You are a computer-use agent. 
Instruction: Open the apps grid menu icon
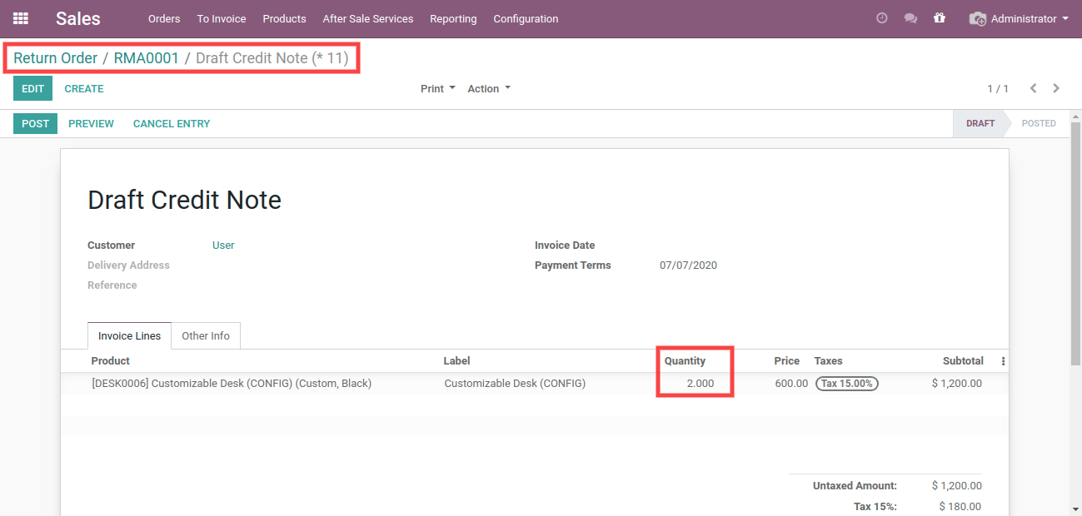tap(21, 18)
